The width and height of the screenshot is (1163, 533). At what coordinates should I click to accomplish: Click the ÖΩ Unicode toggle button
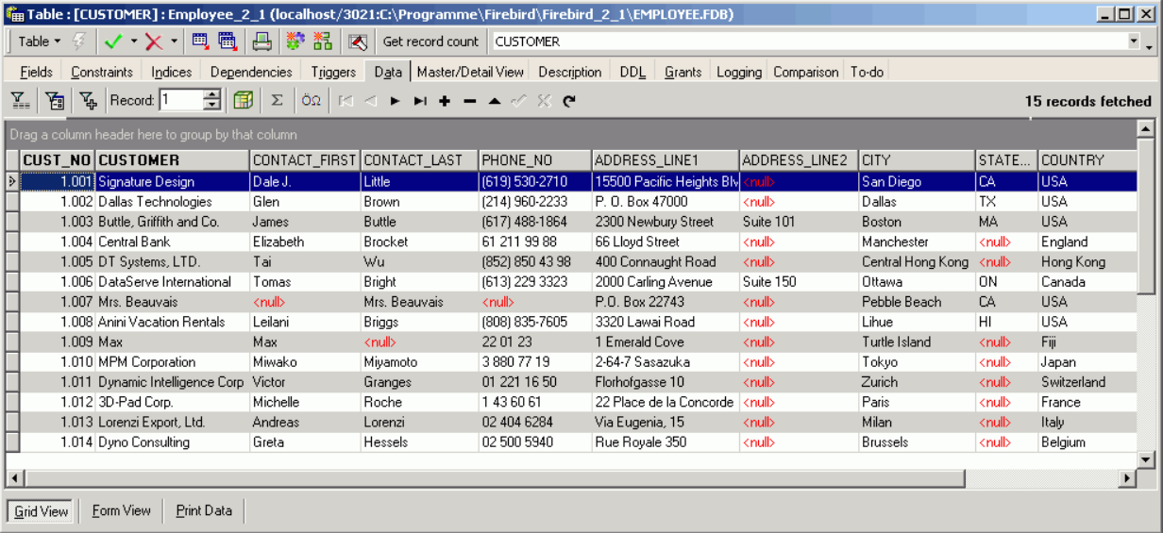point(311,101)
